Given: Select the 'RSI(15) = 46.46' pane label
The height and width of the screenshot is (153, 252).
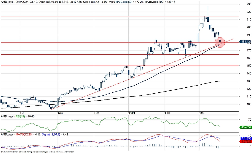Looking at the screenshot, I should (x=25, y=116).
